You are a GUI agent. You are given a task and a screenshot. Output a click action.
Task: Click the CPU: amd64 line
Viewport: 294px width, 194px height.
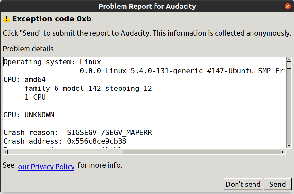[24, 80]
